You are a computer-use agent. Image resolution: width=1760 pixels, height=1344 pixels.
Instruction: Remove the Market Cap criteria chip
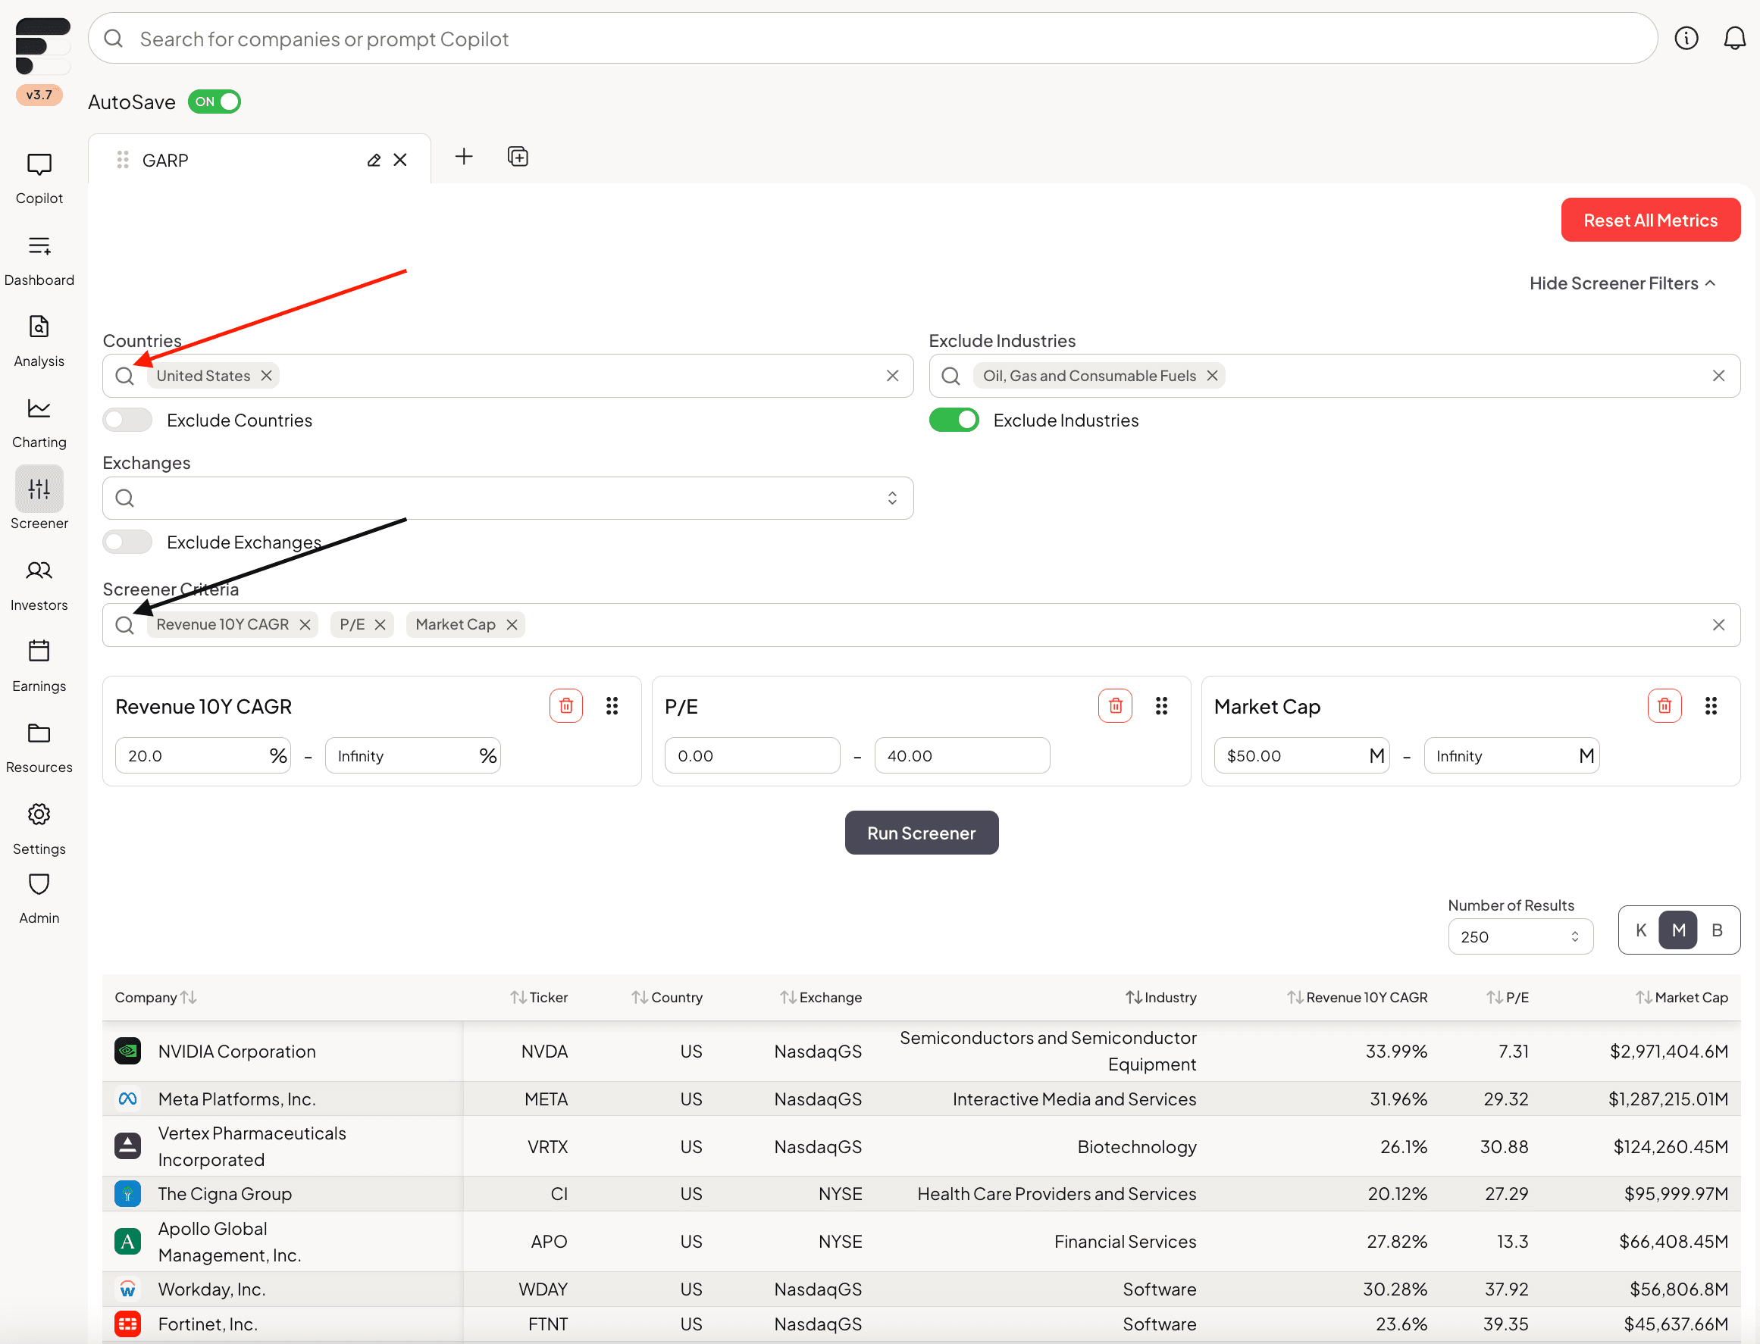pos(512,624)
